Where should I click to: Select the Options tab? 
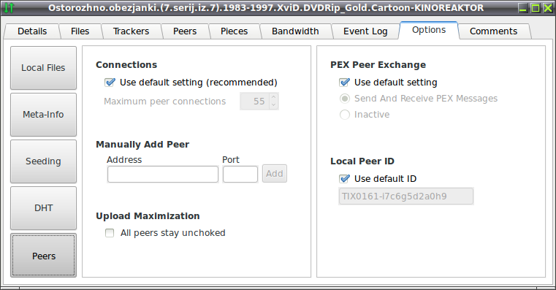pos(429,30)
